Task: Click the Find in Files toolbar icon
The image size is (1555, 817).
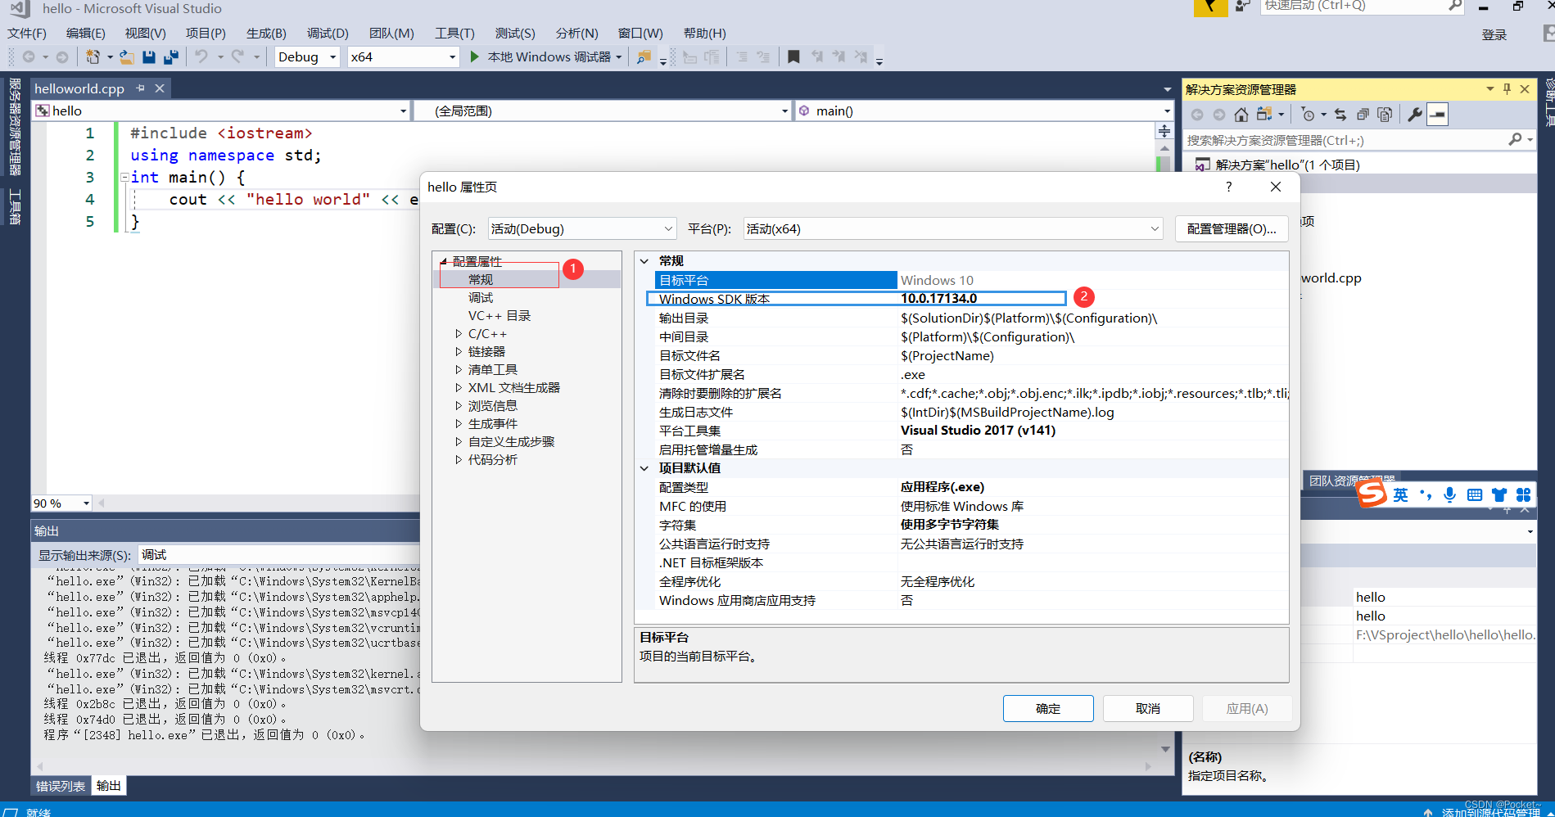Action: [644, 56]
